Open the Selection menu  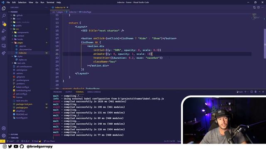pyautogui.click(x=22, y=2)
